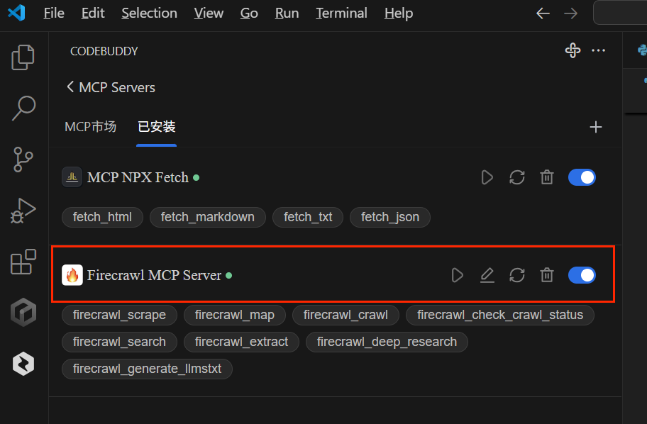This screenshot has height=424, width=647.
Task: Go back from MCP Servers chevron
Action: tap(70, 87)
